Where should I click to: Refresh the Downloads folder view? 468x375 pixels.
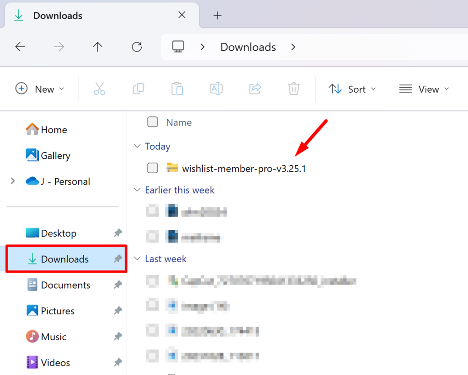pyautogui.click(x=137, y=47)
